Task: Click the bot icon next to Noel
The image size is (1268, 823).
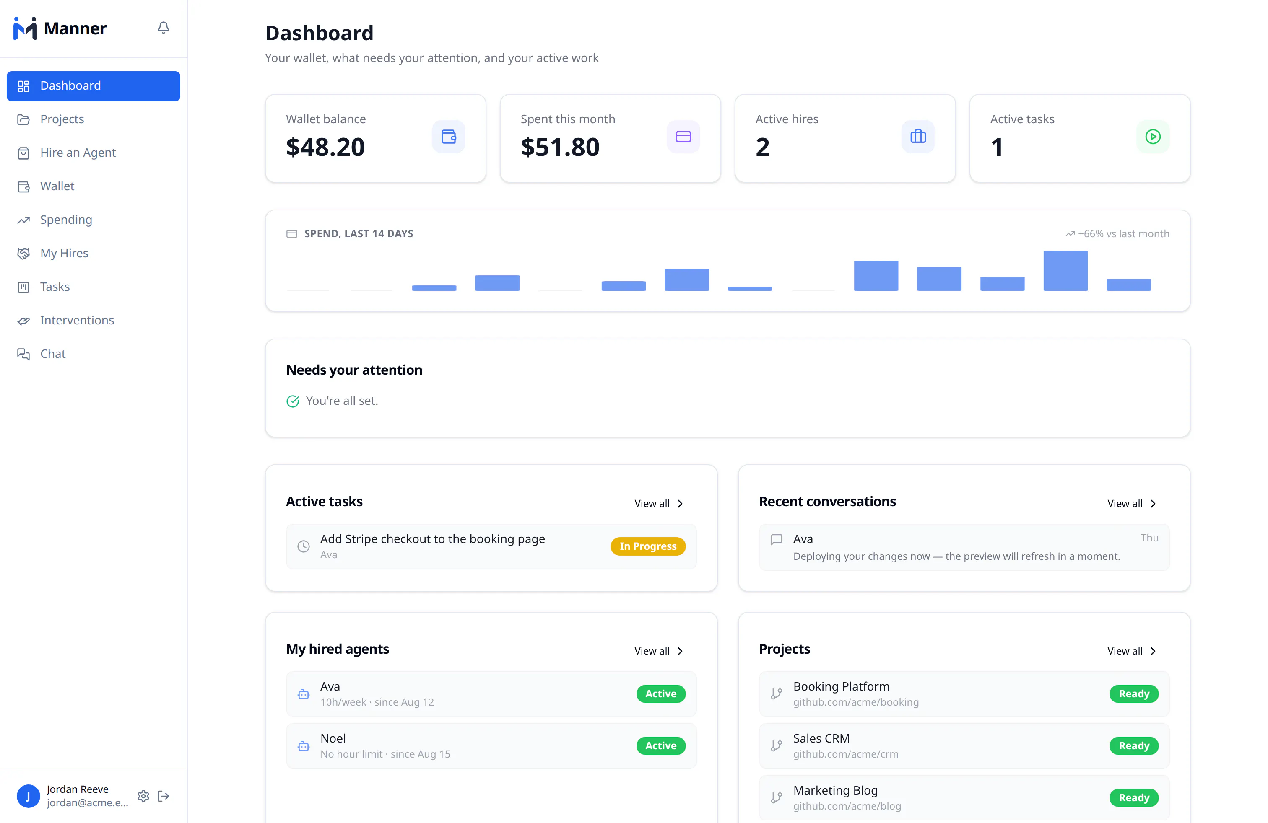Action: tap(304, 746)
